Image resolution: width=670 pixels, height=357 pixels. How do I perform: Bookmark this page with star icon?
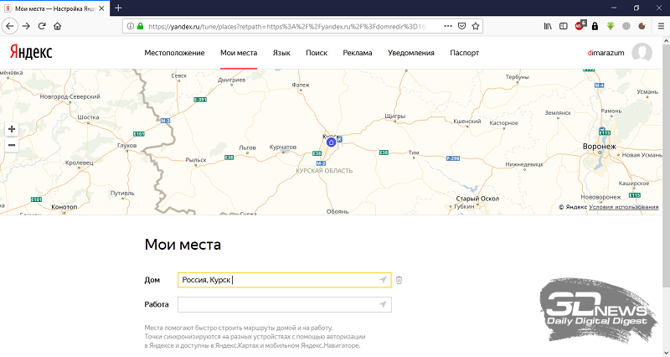point(476,26)
